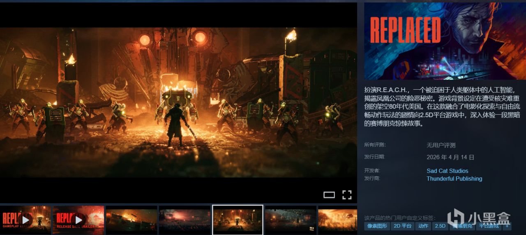This screenshot has height=235, width=526.
Task: Click the game description paragraph text
Action: click(x=442, y=106)
